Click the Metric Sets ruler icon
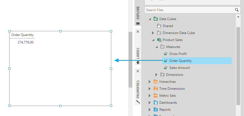 click(x=155, y=96)
